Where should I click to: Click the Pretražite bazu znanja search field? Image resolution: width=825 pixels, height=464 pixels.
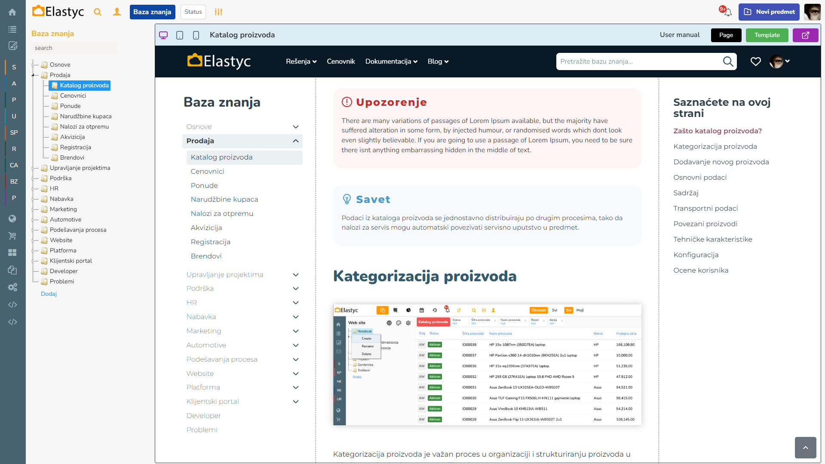coord(639,61)
